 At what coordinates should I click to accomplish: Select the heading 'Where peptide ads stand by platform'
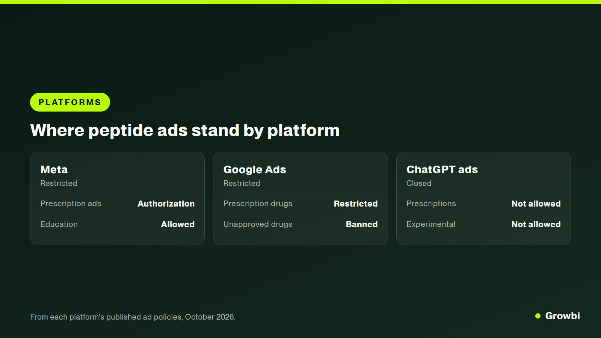185,131
